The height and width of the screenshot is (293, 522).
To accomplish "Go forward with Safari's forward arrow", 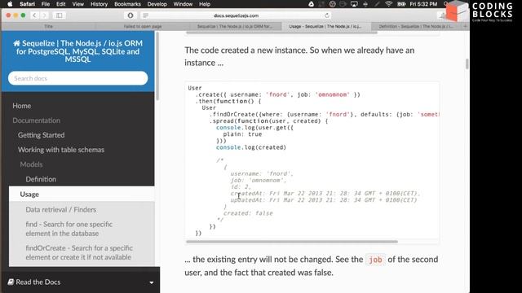I will 44,15.
